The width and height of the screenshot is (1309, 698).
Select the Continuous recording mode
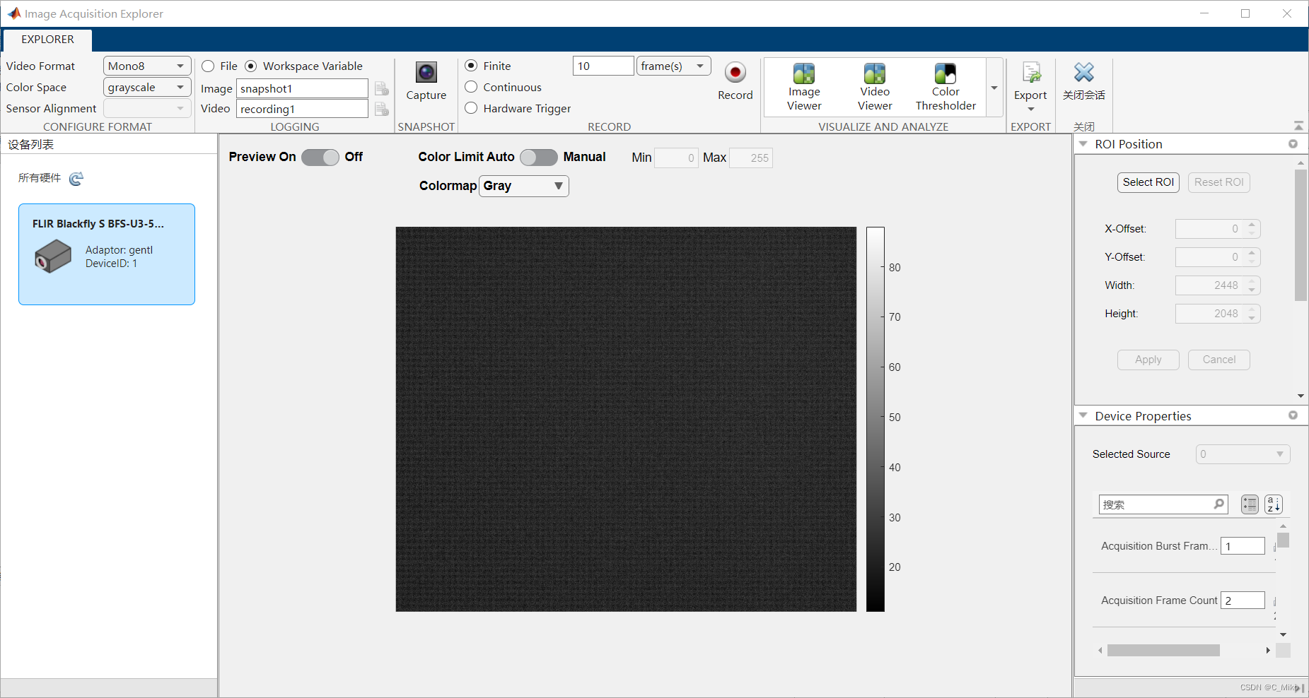(472, 87)
